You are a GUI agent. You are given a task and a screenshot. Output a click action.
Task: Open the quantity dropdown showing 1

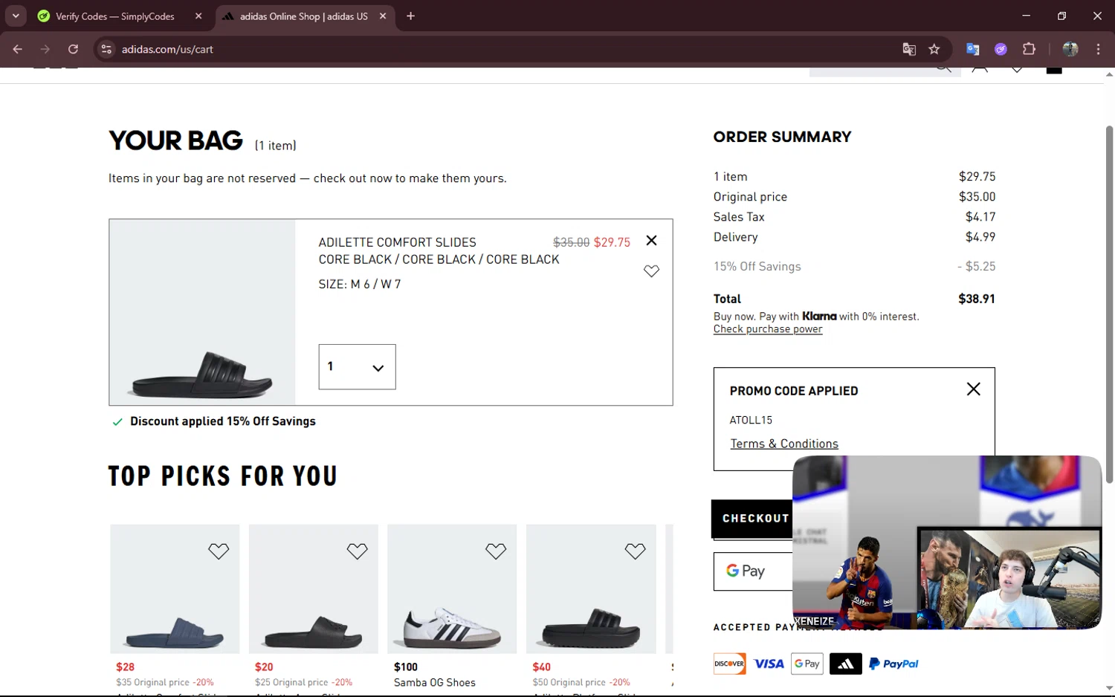click(357, 366)
